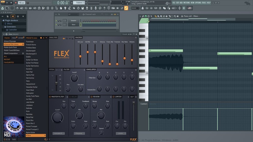
Task: Toggle the Sampler channel mute light
Action: point(56,21)
